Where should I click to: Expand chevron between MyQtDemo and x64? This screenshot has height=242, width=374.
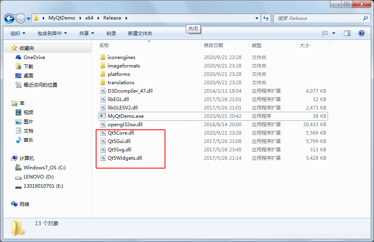click(x=80, y=18)
